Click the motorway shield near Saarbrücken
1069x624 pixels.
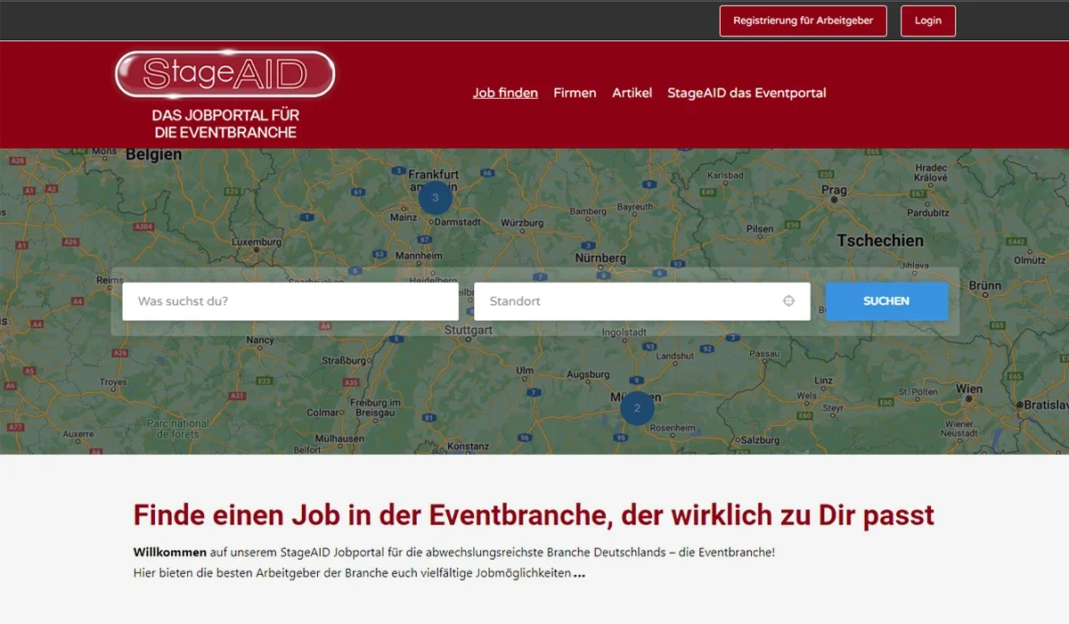click(x=355, y=270)
